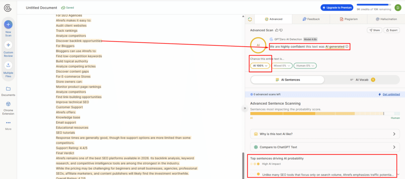Switch to the Advanced tab
Image resolution: width=405 pixels, height=179 pixels.
coord(274,19)
